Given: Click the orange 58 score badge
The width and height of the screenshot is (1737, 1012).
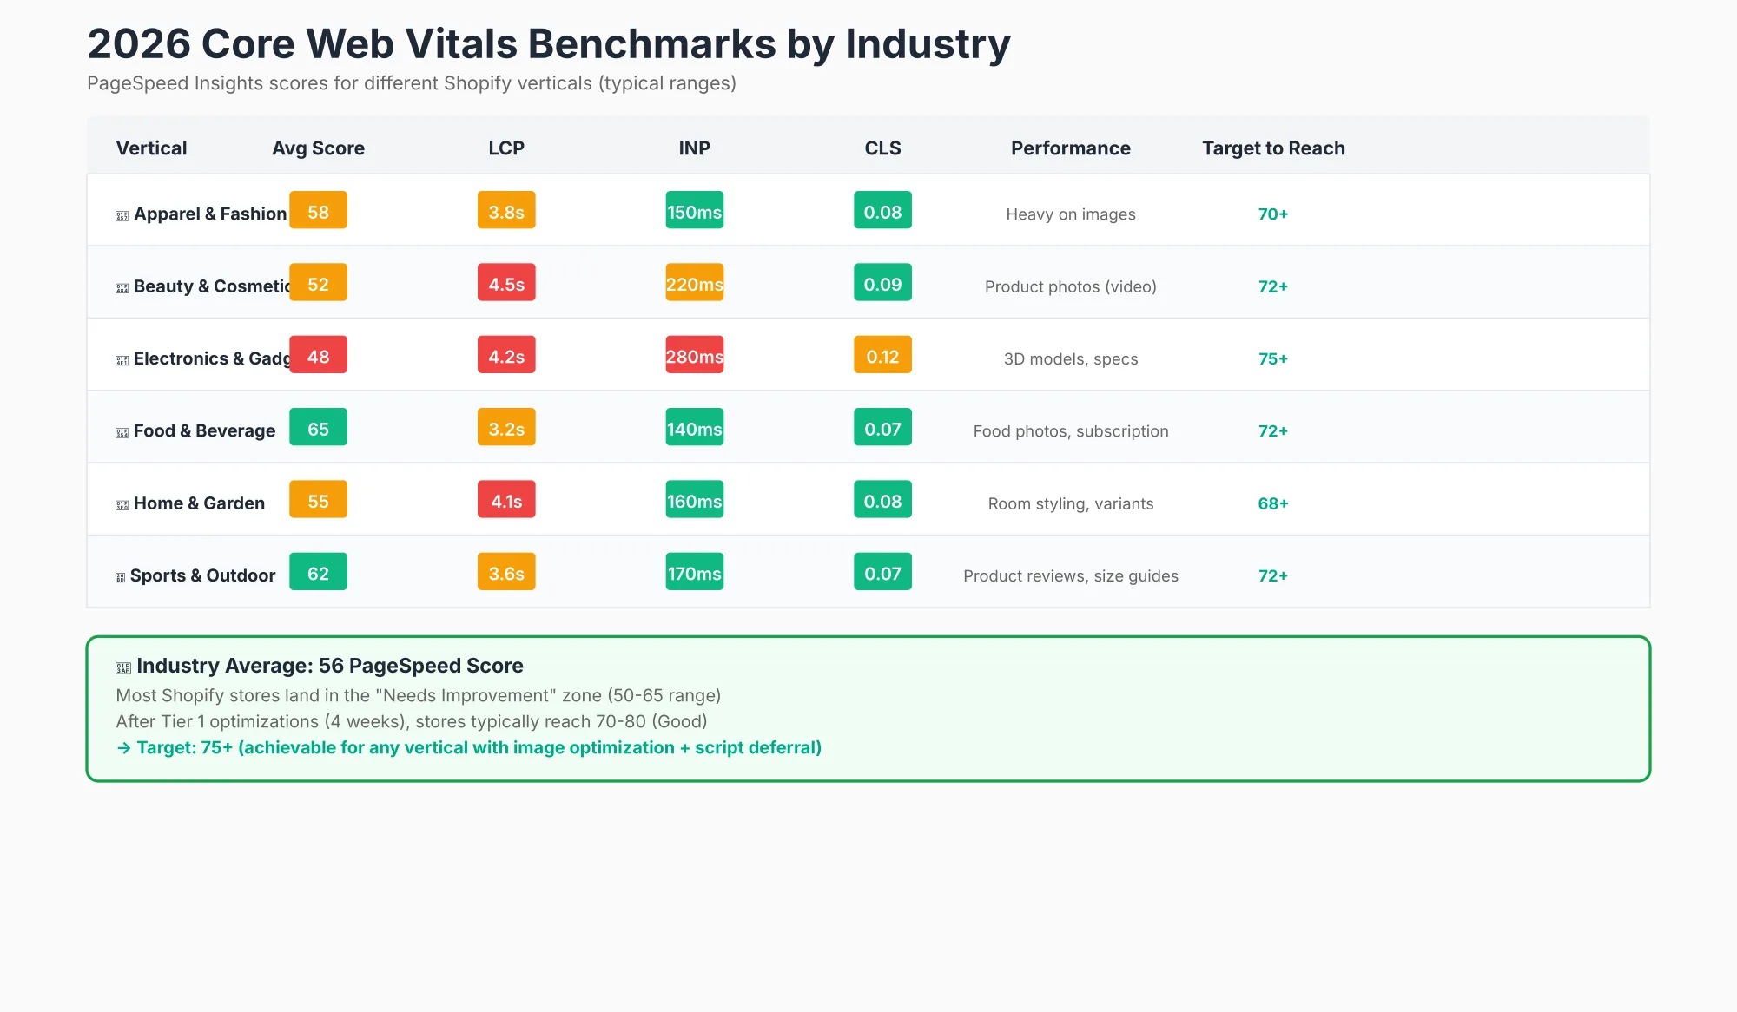Looking at the screenshot, I should point(318,210).
